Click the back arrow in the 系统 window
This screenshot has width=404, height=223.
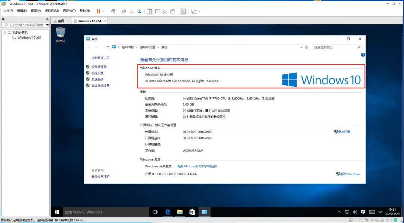point(89,47)
